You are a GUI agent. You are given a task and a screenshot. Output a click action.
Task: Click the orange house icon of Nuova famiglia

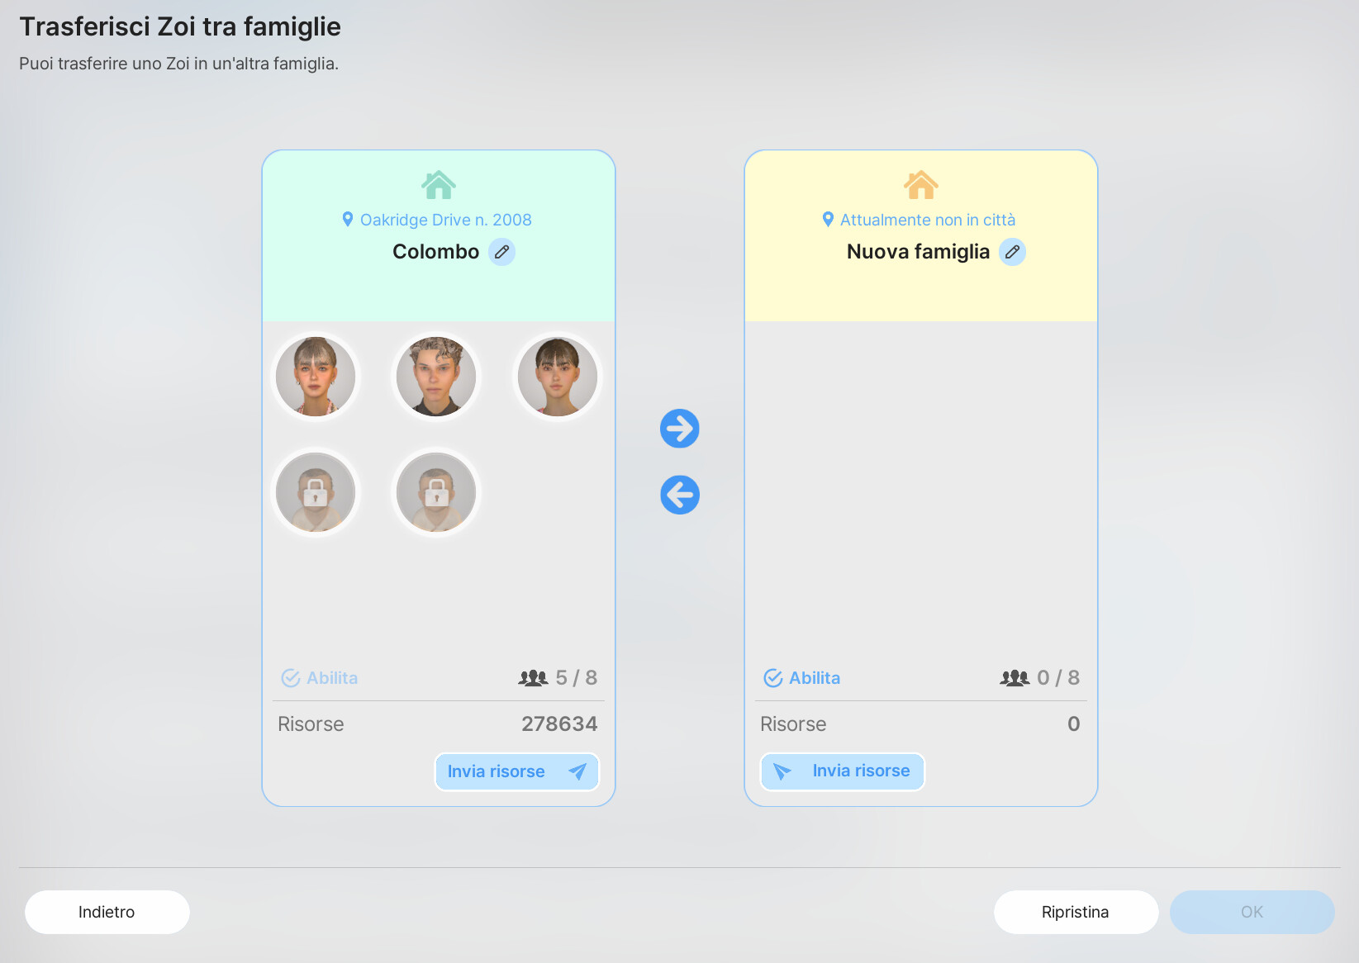coord(921,185)
